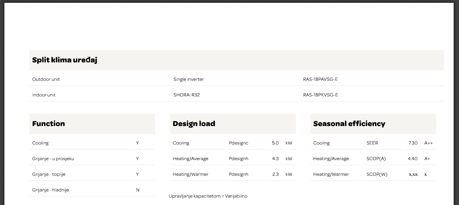Click 'Heating/Average' in the Design load table
Viewport: 459px width, 205px height.
[190, 159]
